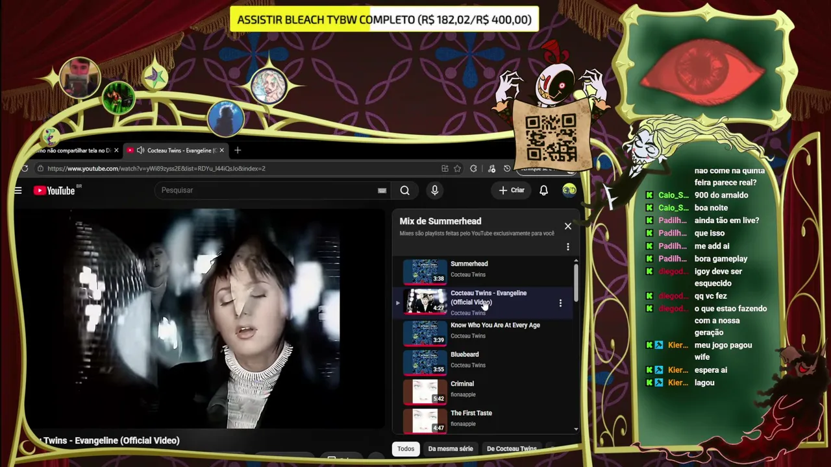This screenshot has width=831, height=467.
Task: Close the Mix de Summerhead panel
Action: pos(568,226)
